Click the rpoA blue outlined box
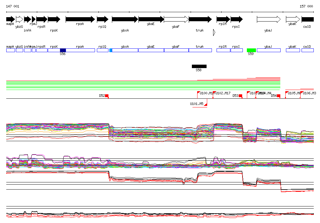 (x=80, y=50)
